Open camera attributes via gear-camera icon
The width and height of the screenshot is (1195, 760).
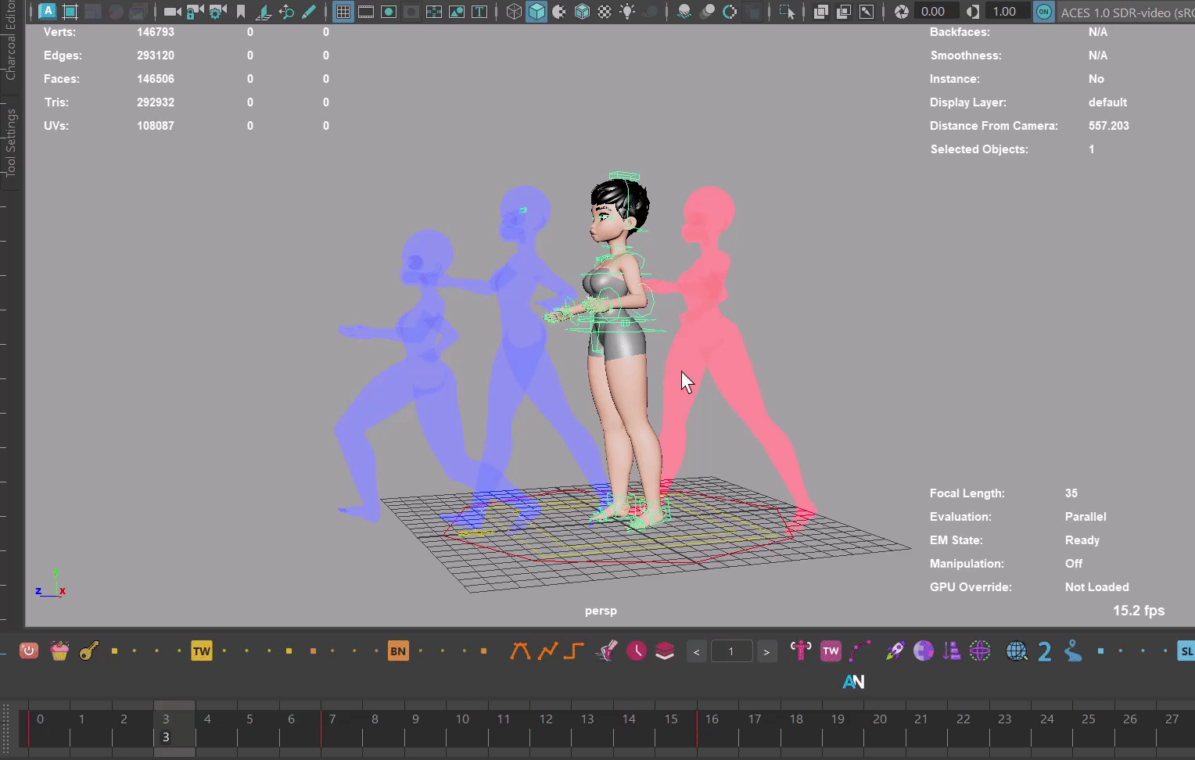click(217, 12)
